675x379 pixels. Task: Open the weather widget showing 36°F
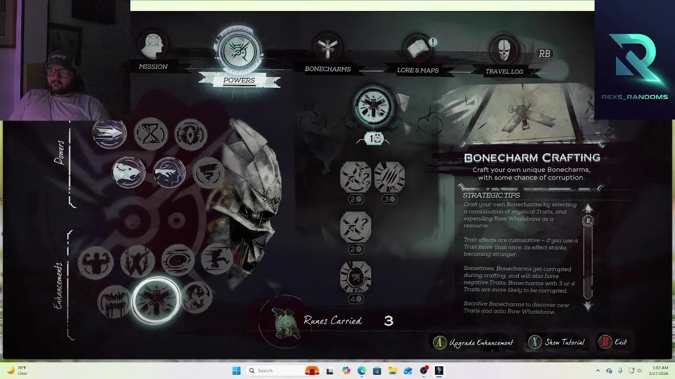pos(17,371)
